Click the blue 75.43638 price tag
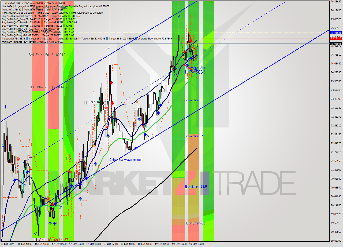343x247 pixels. point(336,32)
